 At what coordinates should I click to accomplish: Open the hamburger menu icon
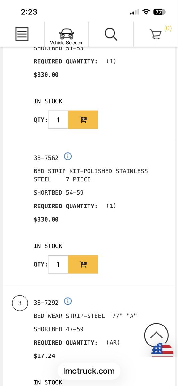coord(22,34)
